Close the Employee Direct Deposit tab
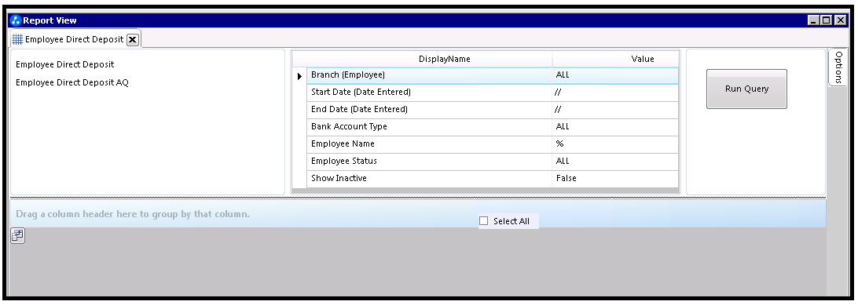Screen dimensions: 858x305 [x=133, y=39]
